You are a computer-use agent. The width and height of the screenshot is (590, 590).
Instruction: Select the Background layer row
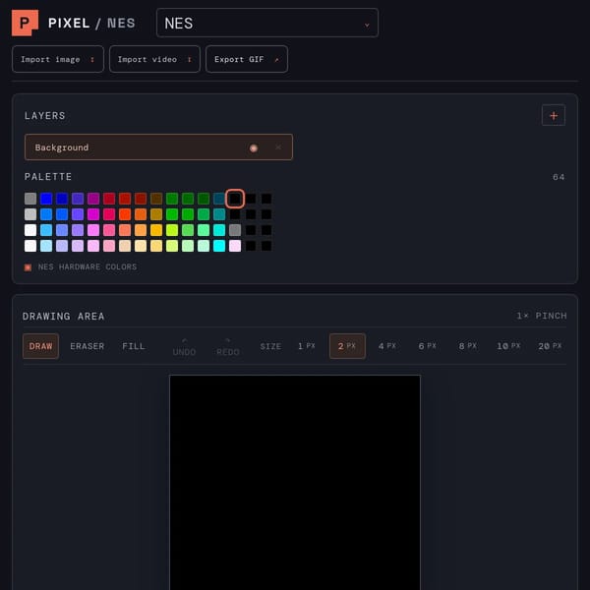pos(158,147)
